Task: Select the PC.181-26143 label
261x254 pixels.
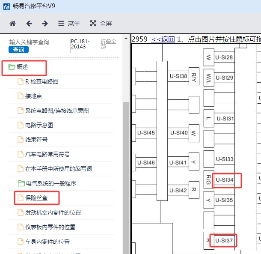Action: pyautogui.click(x=80, y=44)
